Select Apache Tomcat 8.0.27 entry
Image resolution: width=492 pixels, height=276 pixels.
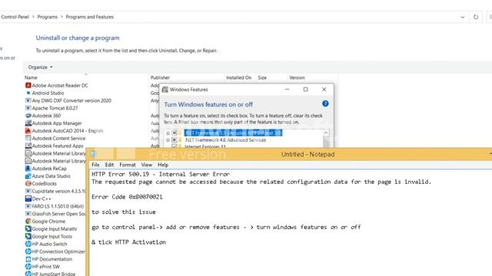(x=55, y=108)
